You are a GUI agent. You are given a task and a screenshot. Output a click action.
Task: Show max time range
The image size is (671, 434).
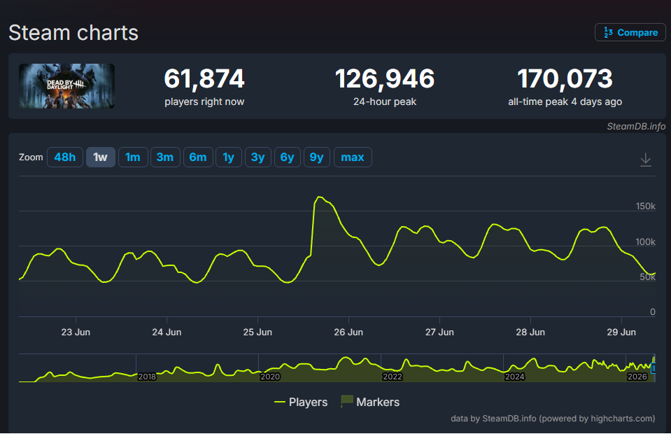[x=353, y=157]
